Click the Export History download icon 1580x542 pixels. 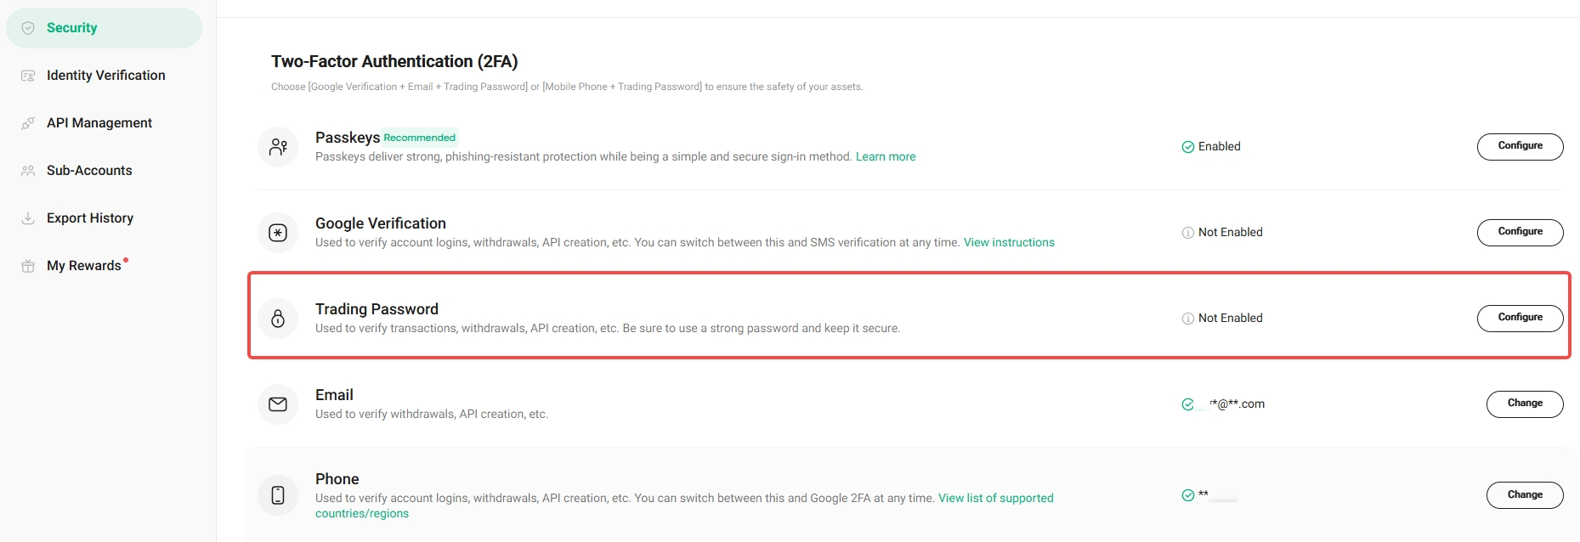[x=28, y=218]
